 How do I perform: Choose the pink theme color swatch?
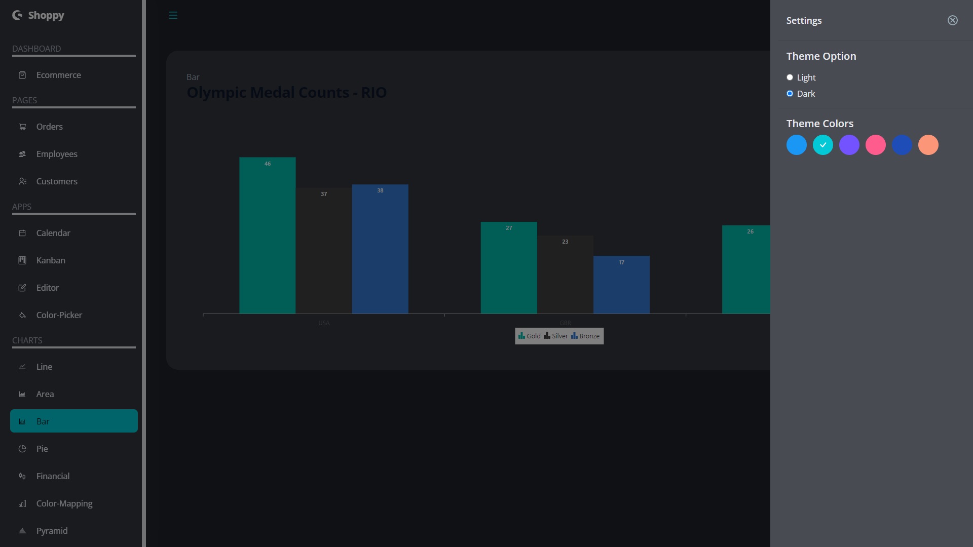pos(876,145)
